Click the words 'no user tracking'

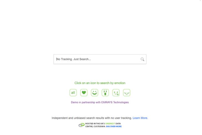(121, 118)
